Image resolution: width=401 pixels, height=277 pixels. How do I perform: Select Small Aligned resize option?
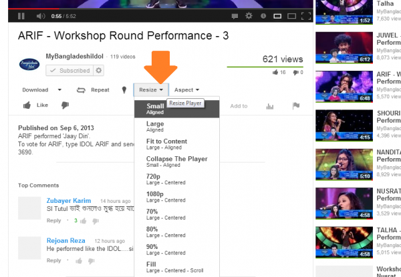point(176,109)
